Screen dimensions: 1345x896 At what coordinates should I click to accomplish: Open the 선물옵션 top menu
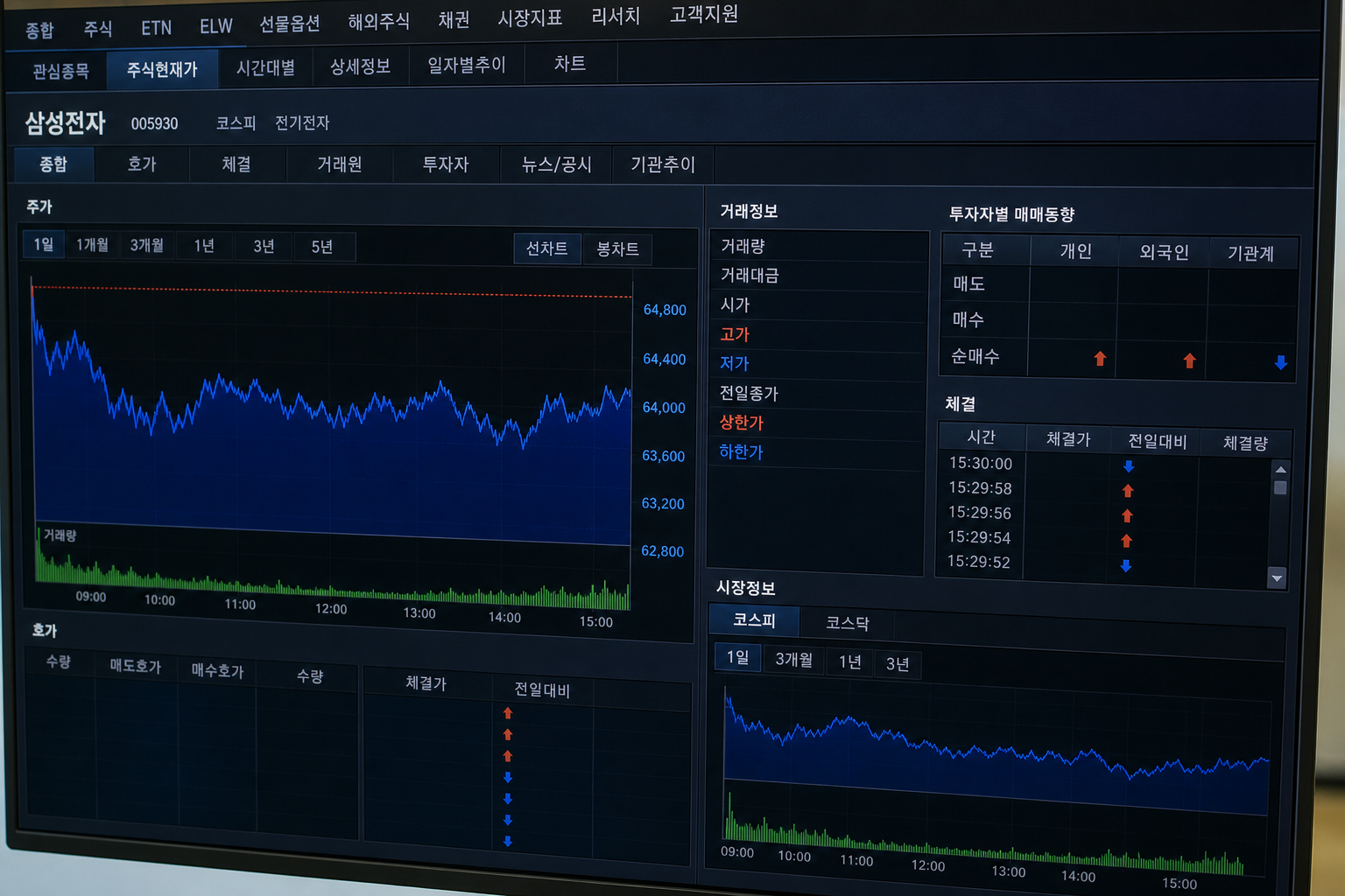coord(290,24)
